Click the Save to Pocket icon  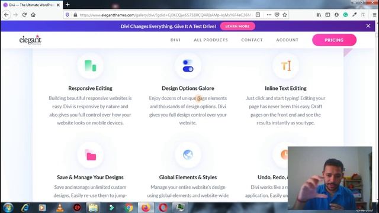pyautogui.click(x=277, y=15)
